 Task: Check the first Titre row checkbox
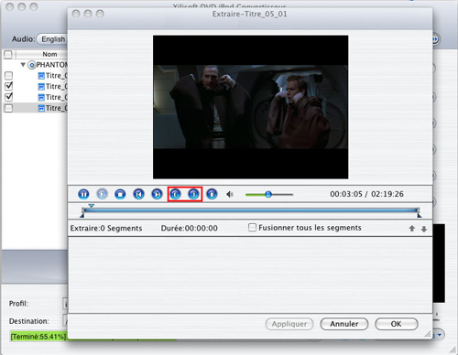point(9,75)
